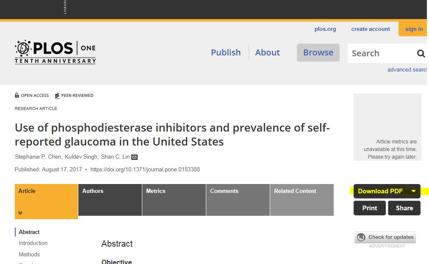Screen dimensions: 429x264
Task: Click the corresponding author envelope icon
Action: tap(134, 157)
